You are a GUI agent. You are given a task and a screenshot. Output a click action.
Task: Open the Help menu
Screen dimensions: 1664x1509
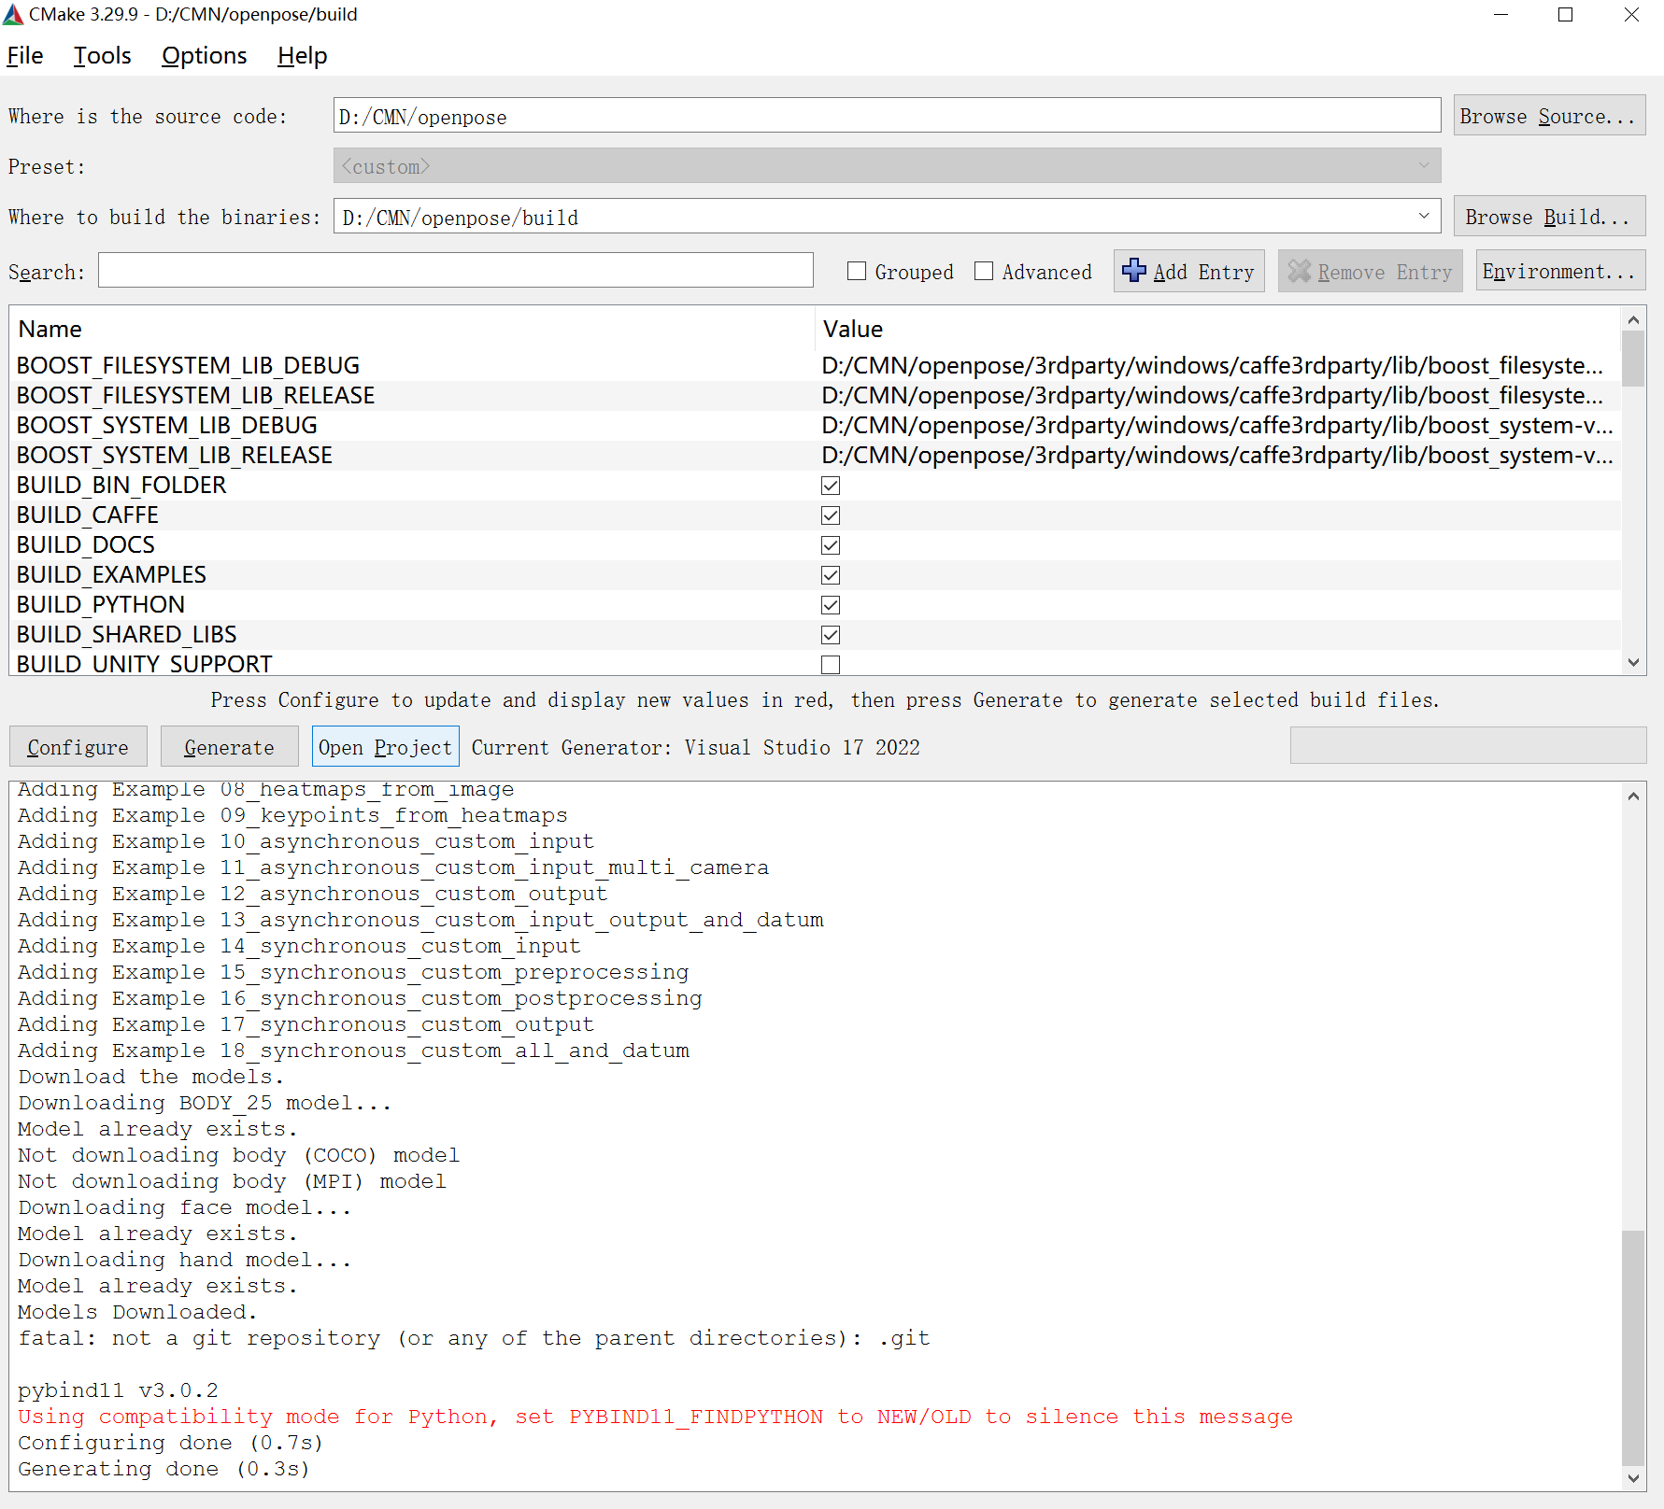[x=301, y=55]
